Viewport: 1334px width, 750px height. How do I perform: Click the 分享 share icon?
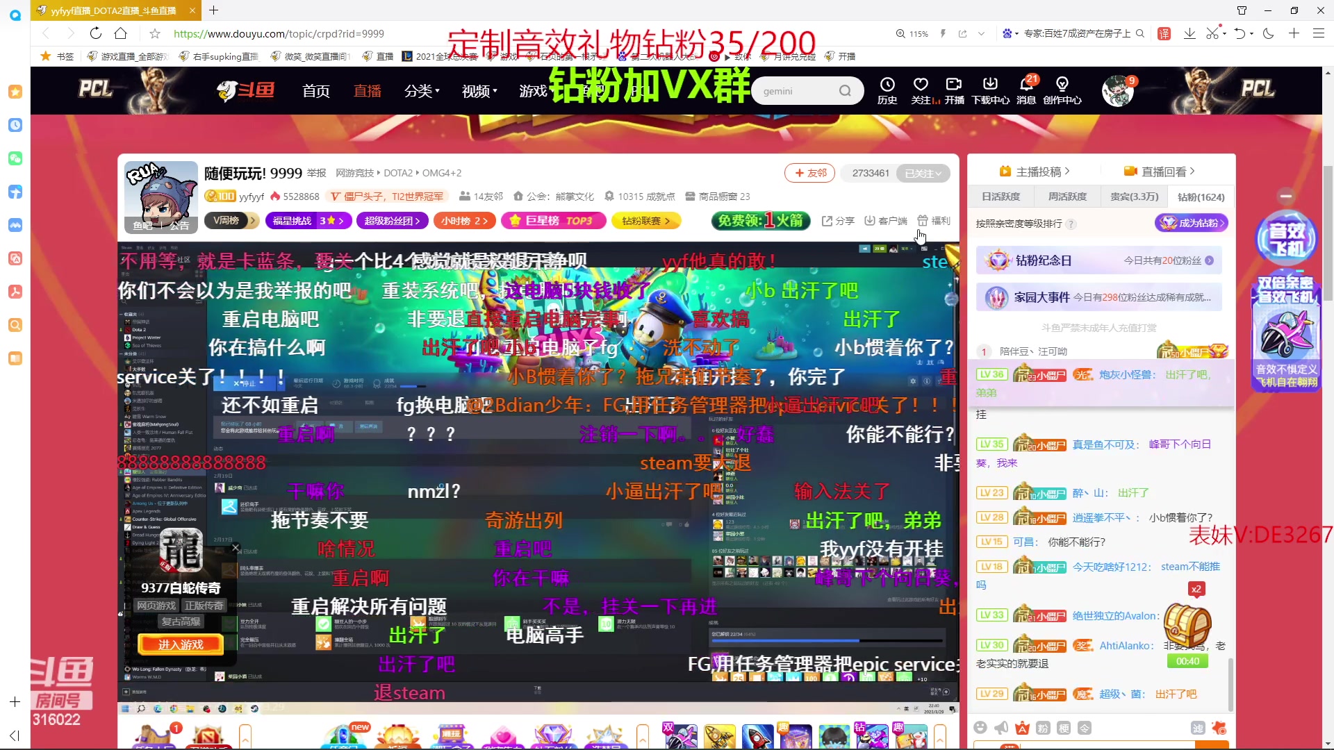(838, 221)
